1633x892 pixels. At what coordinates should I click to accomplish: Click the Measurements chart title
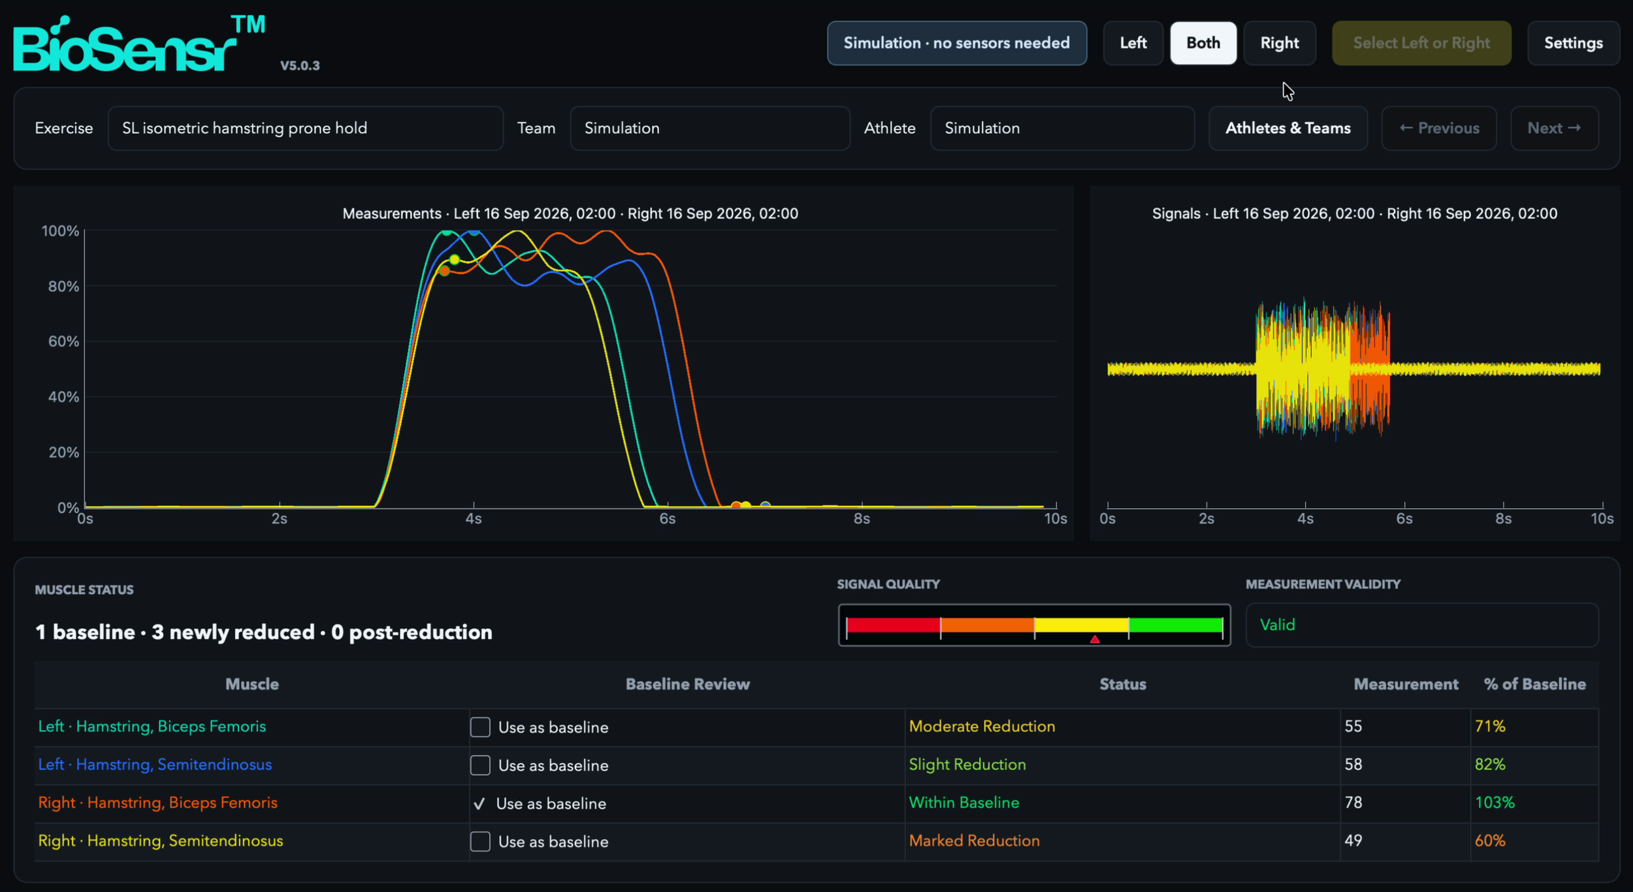[570, 214]
